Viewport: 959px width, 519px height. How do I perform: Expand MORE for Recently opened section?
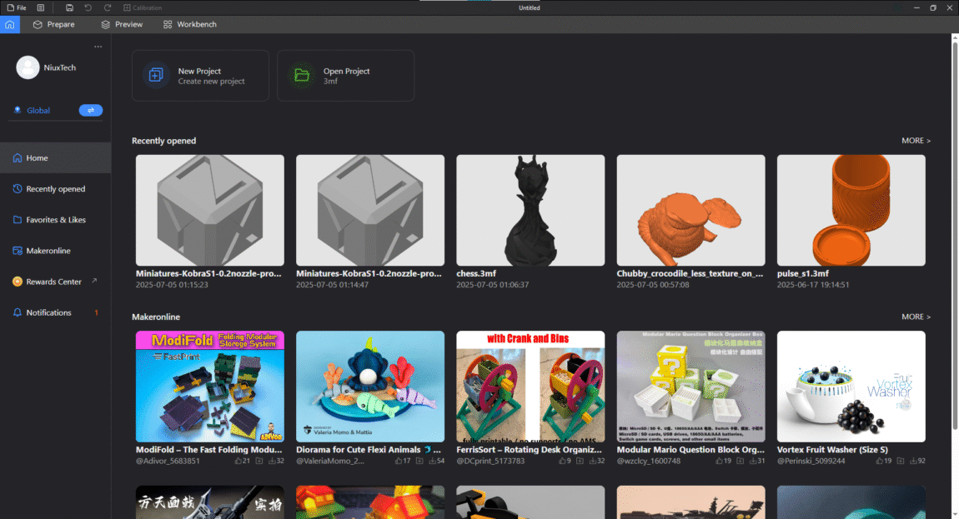916,141
